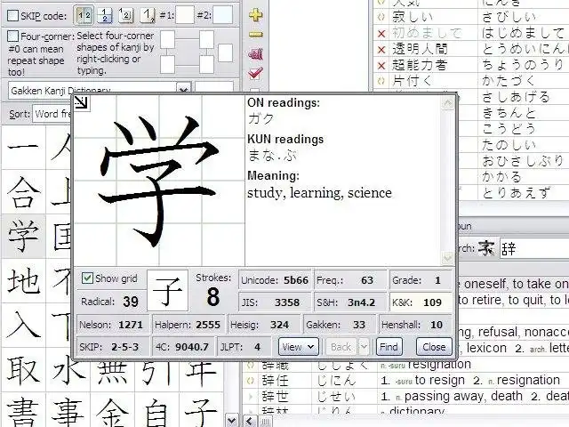The image size is (569, 427).
Task: Select the きちんと word row
Action: click(x=514, y=113)
